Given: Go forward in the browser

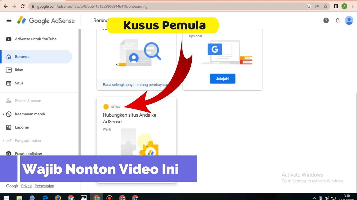Looking at the screenshot, I should [14, 6].
